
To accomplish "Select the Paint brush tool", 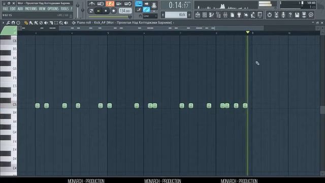I will click(31, 22).
